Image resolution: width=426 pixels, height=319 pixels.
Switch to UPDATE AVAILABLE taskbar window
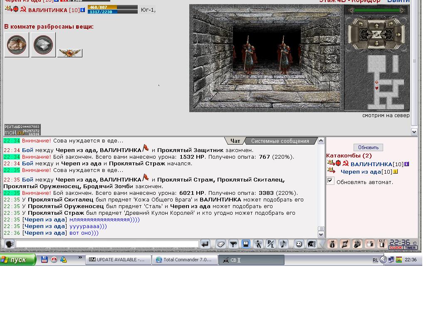pyautogui.click(x=119, y=260)
